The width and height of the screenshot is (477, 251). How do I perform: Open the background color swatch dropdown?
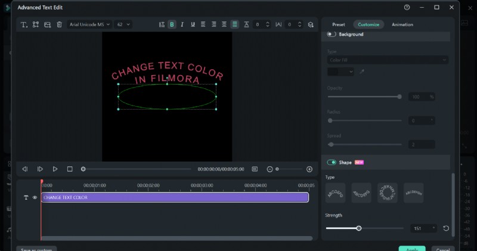340,72
